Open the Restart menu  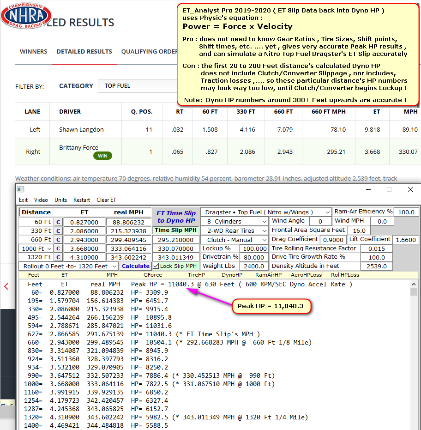coord(81,200)
